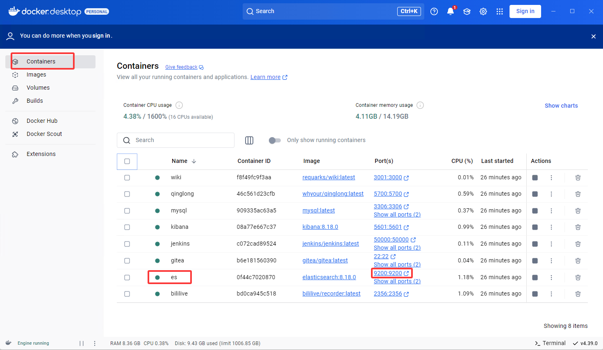Open the notifications bell

pos(451,11)
